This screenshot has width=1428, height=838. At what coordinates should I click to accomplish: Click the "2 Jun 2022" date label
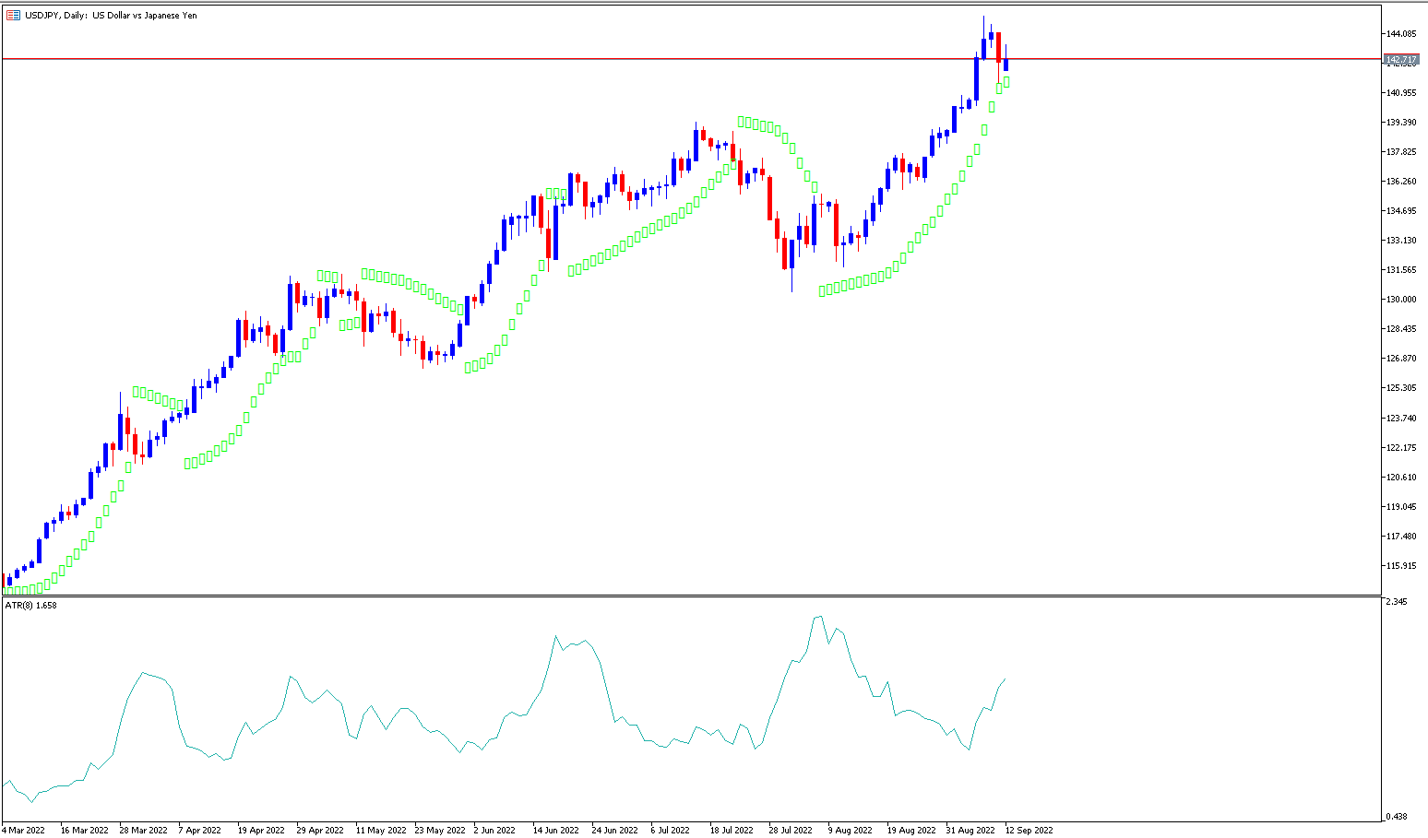pyautogui.click(x=494, y=831)
